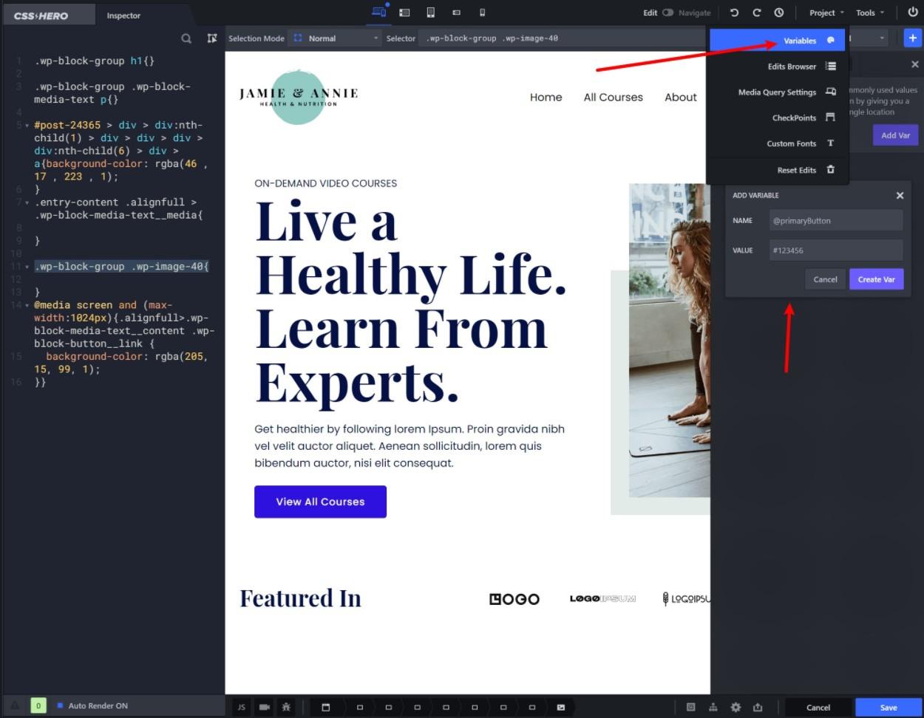Select the desktop device preview icon
924x718 pixels.
click(379, 13)
